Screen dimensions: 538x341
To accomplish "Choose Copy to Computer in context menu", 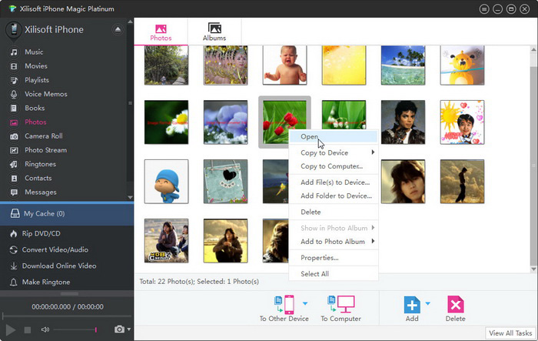I will click(x=331, y=166).
